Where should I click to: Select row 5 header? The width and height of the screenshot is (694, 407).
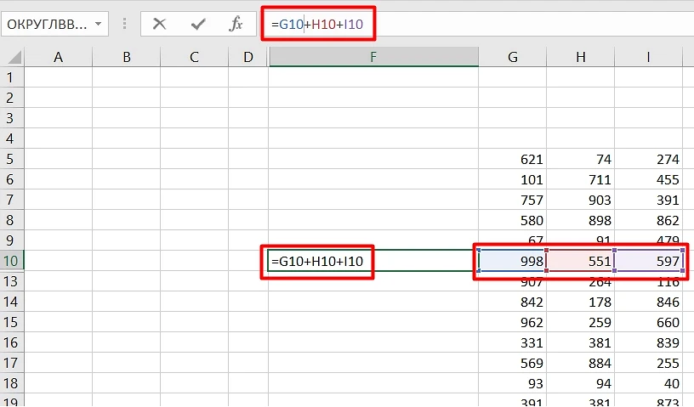coord(11,159)
